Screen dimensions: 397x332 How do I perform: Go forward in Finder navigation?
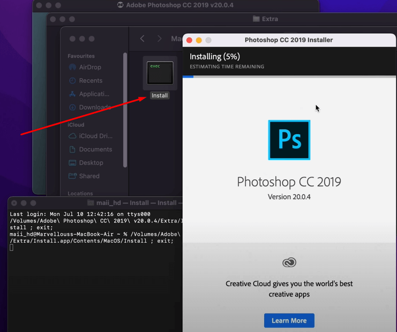point(159,38)
